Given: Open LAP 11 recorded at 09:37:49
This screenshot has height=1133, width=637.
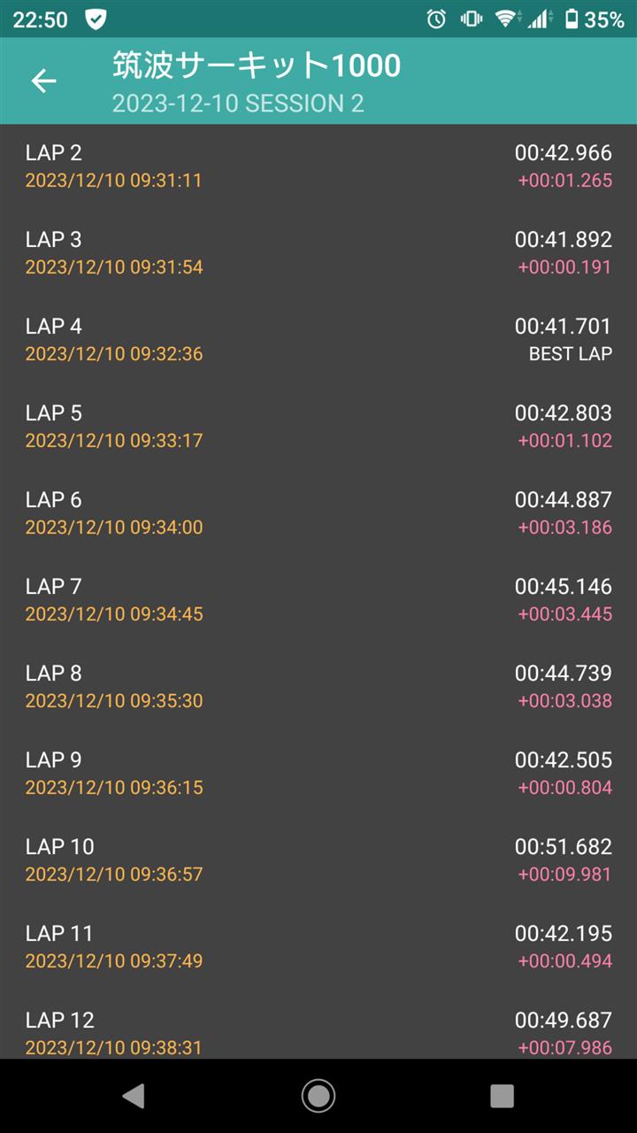Looking at the screenshot, I should 318,947.
